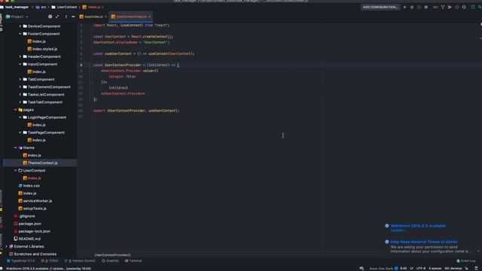Click the Debug bug icon in toolbar
482x271 pixels.
[412, 7]
